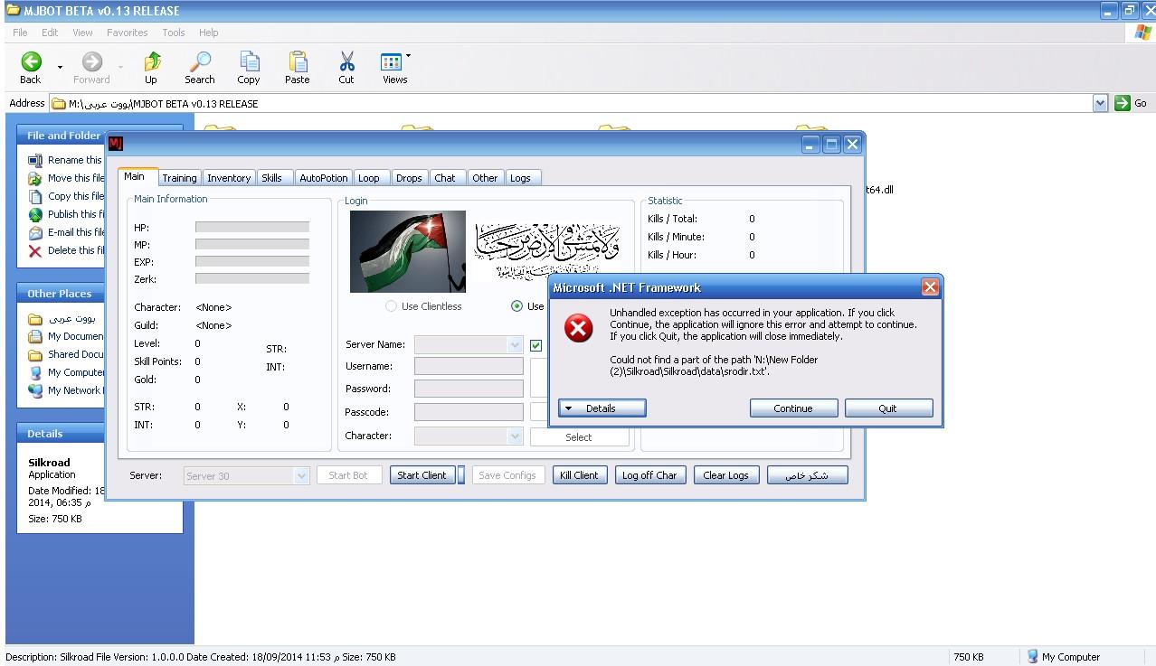
Task: Click the HP progress bar
Action: (252, 227)
